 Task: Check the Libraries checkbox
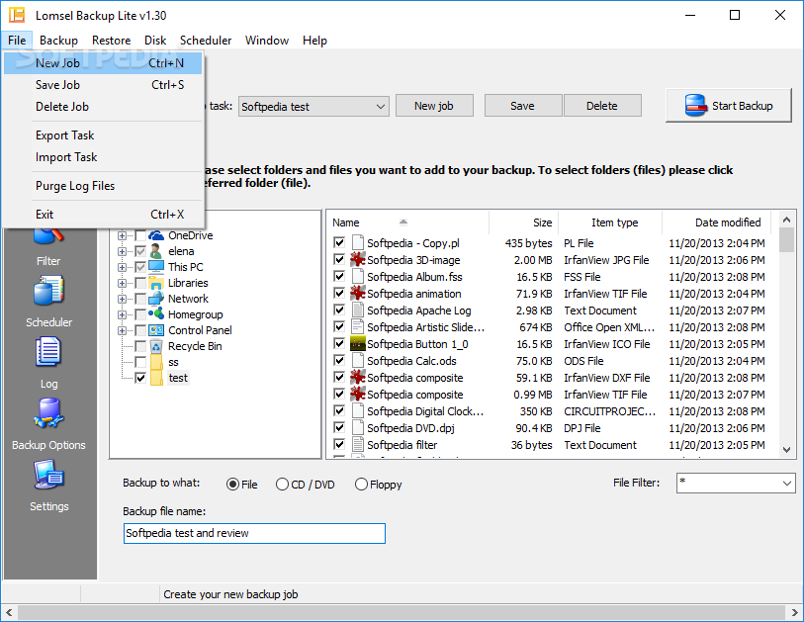click(x=140, y=283)
